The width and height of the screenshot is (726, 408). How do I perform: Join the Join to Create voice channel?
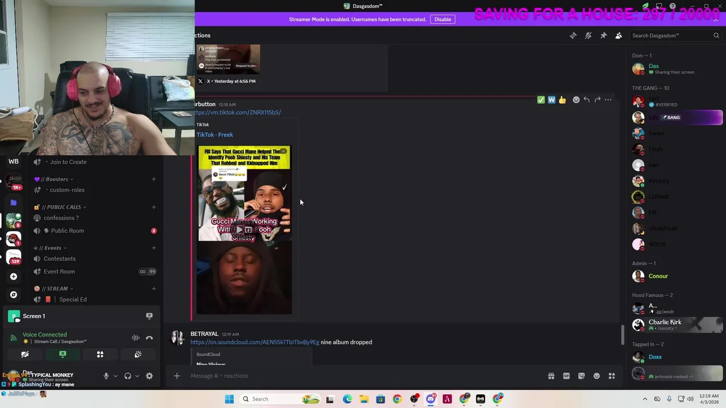(95, 162)
